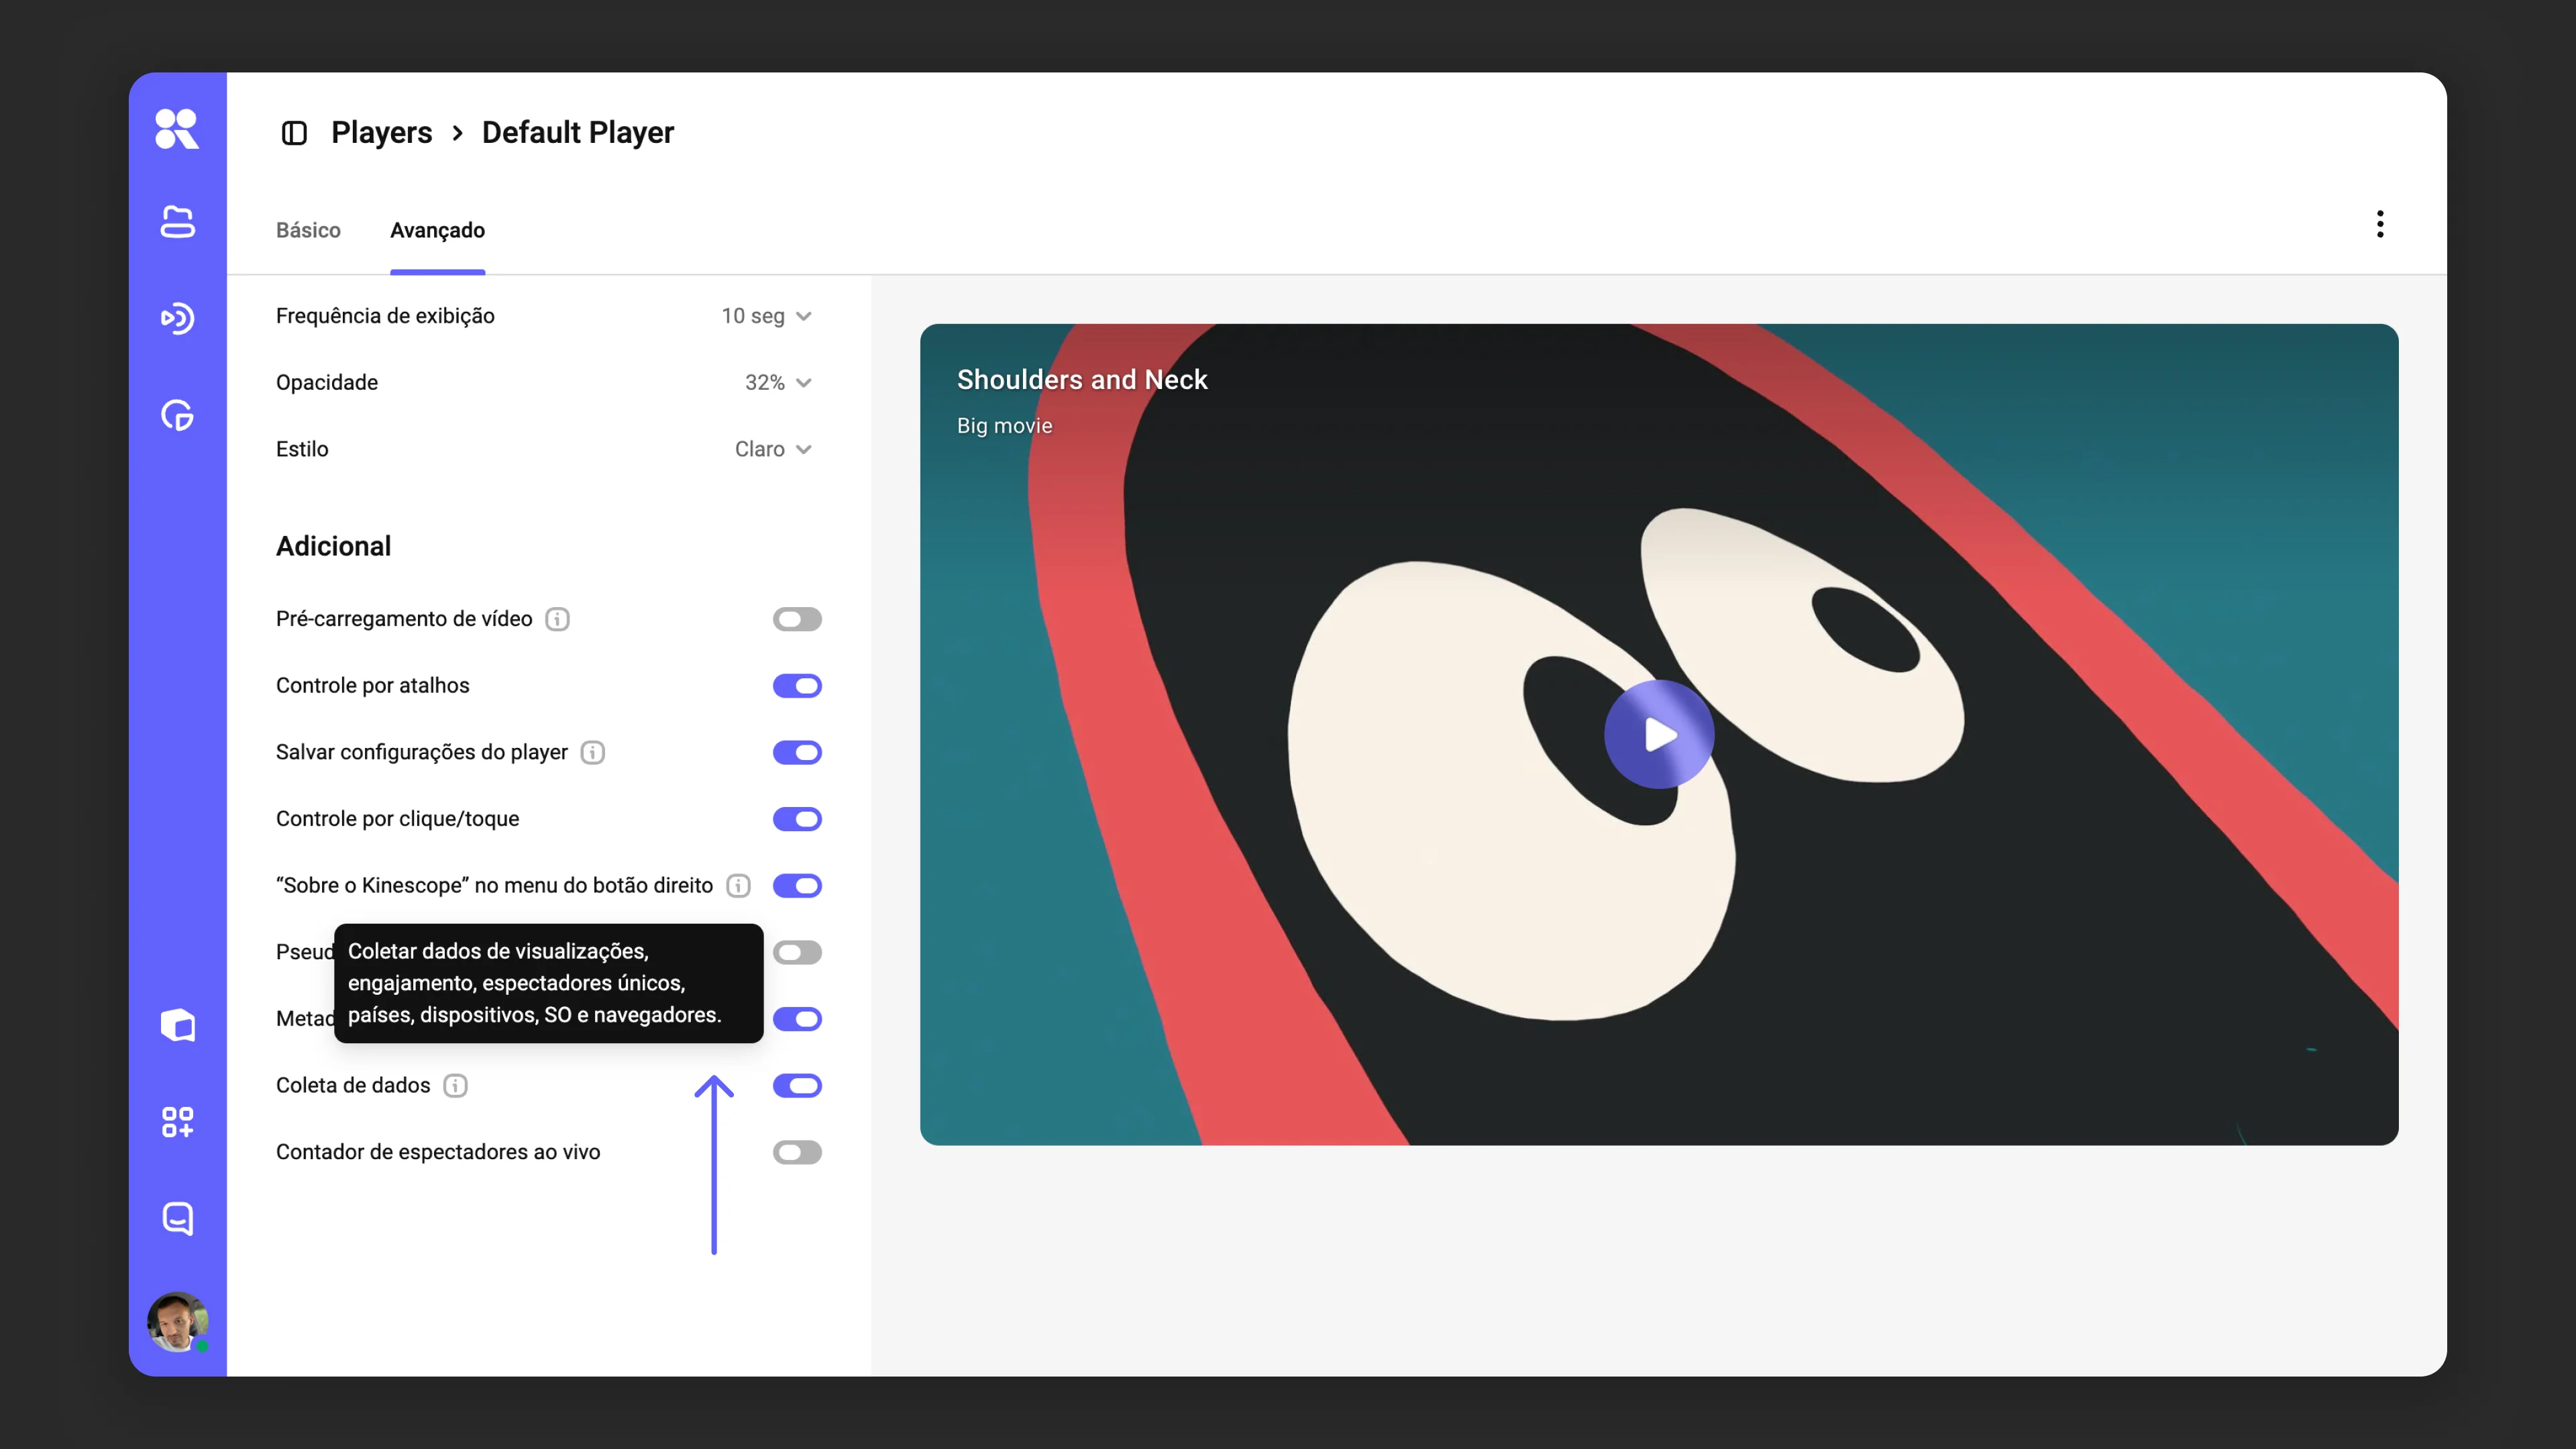Click the Frequência de exibição label
This screenshot has width=2576, height=1449.
tap(385, 316)
